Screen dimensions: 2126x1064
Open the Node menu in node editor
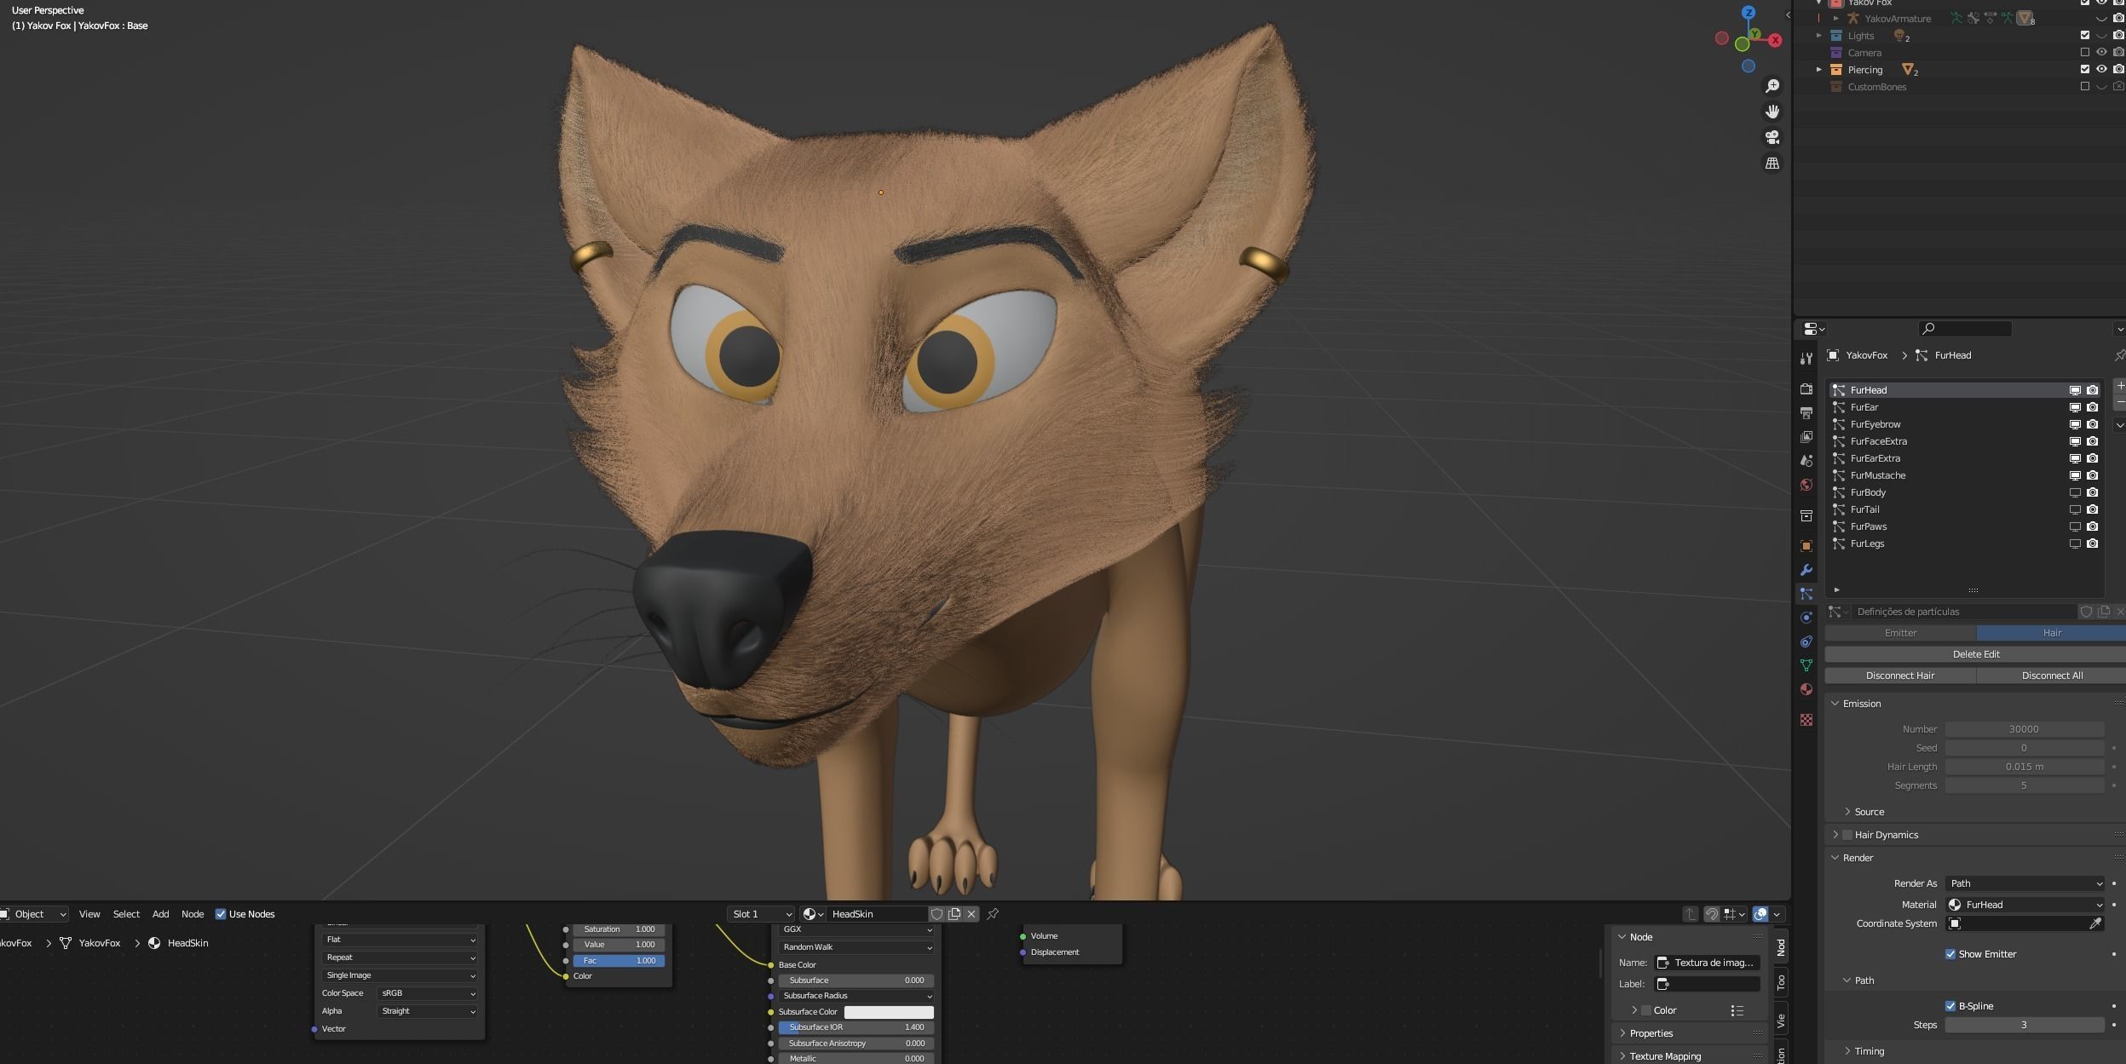[x=193, y=914]
